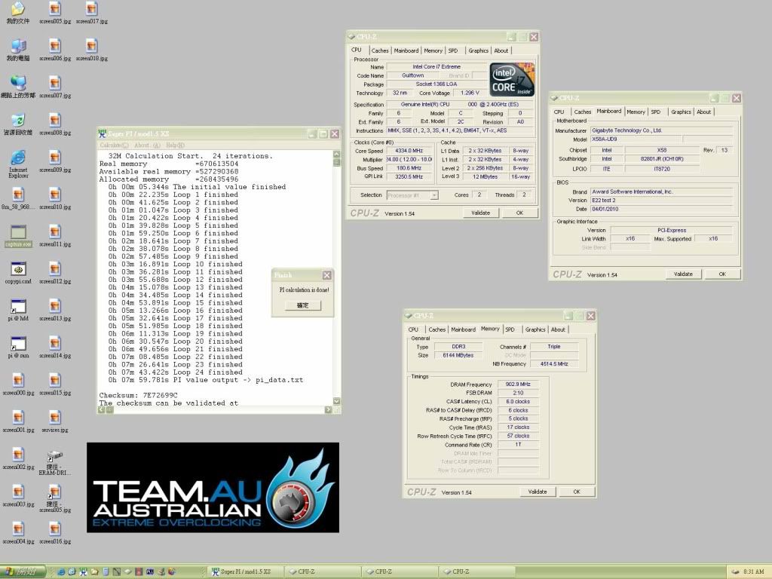Click OK in the CPU-Z processor window
The image size is (772, 579).
pyautogui.click(x=519, y=213)
